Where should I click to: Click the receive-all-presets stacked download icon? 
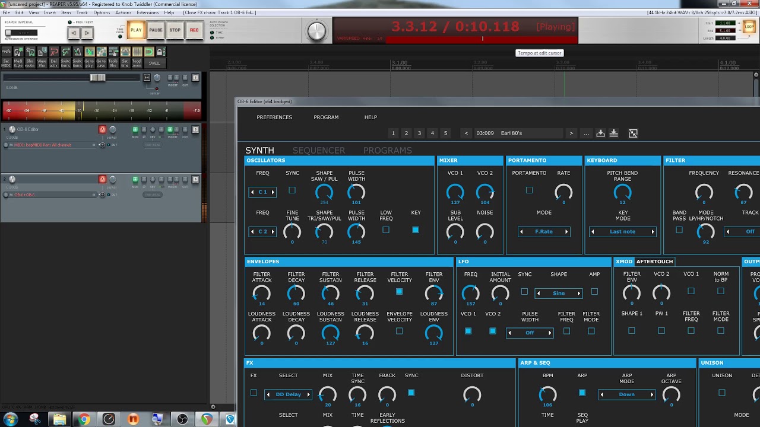coord(614,133)
